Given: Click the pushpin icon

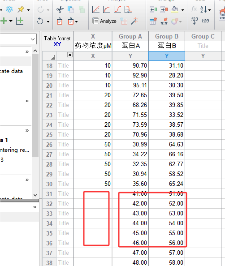Looking at the screenshot, I should coord(21,9).
